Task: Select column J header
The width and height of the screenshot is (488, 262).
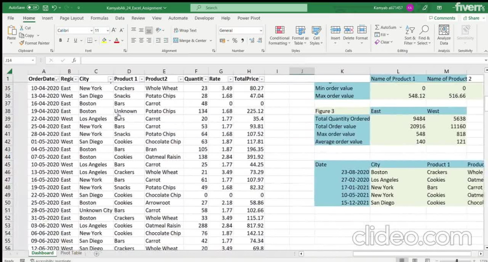Action: (x=302, y=71)
